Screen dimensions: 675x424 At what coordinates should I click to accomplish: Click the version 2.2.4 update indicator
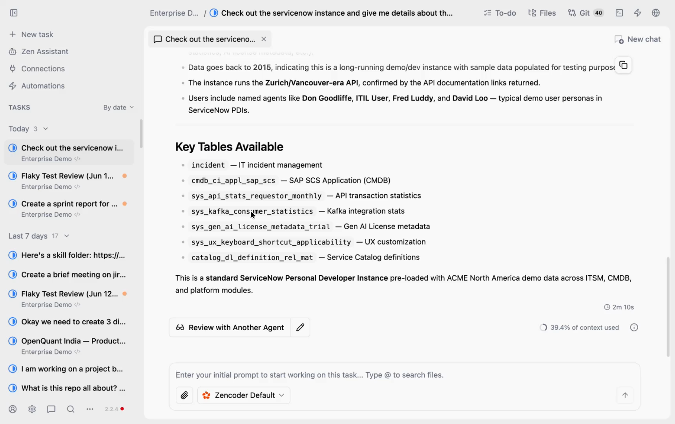(114, 409)
